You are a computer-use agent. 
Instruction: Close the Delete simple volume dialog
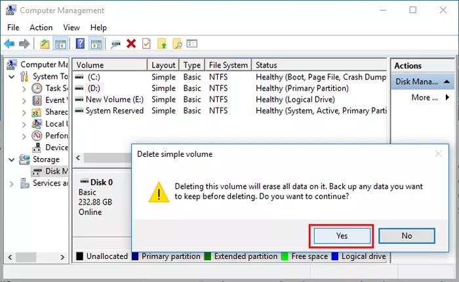coord(438,153)
